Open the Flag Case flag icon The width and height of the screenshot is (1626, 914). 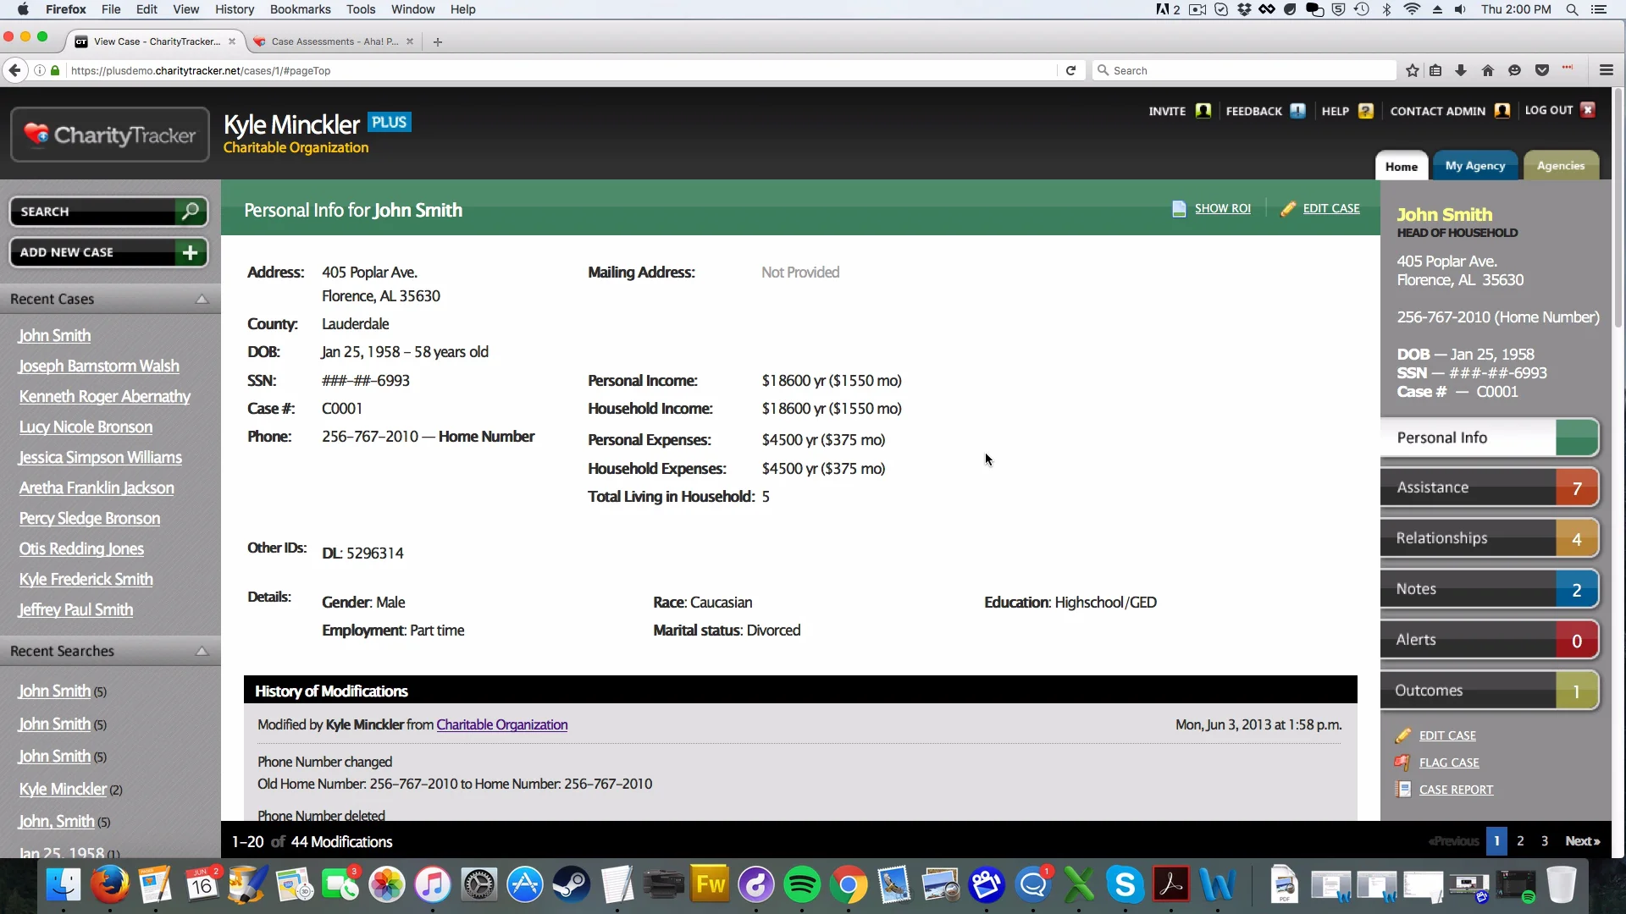1403,763
